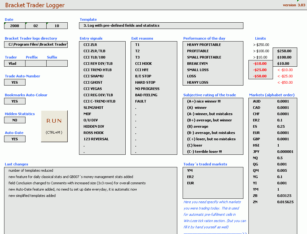This screenshot has height=234, width=307.
Task: Select exit reason HARD STOP
Action: [x=154, y=82]
